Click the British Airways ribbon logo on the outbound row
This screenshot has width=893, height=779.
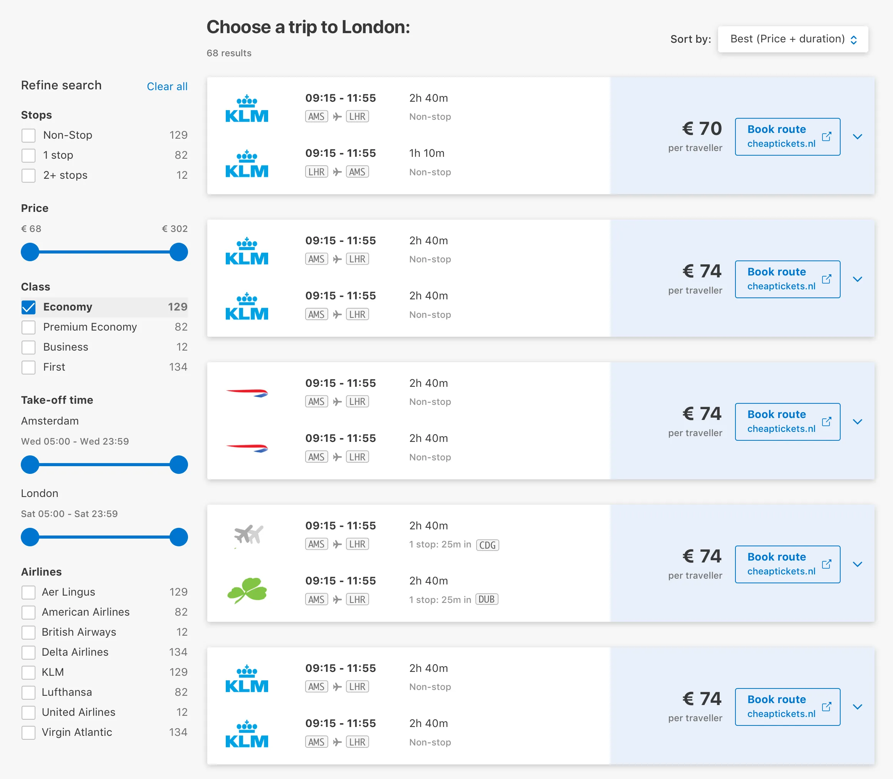247,393
